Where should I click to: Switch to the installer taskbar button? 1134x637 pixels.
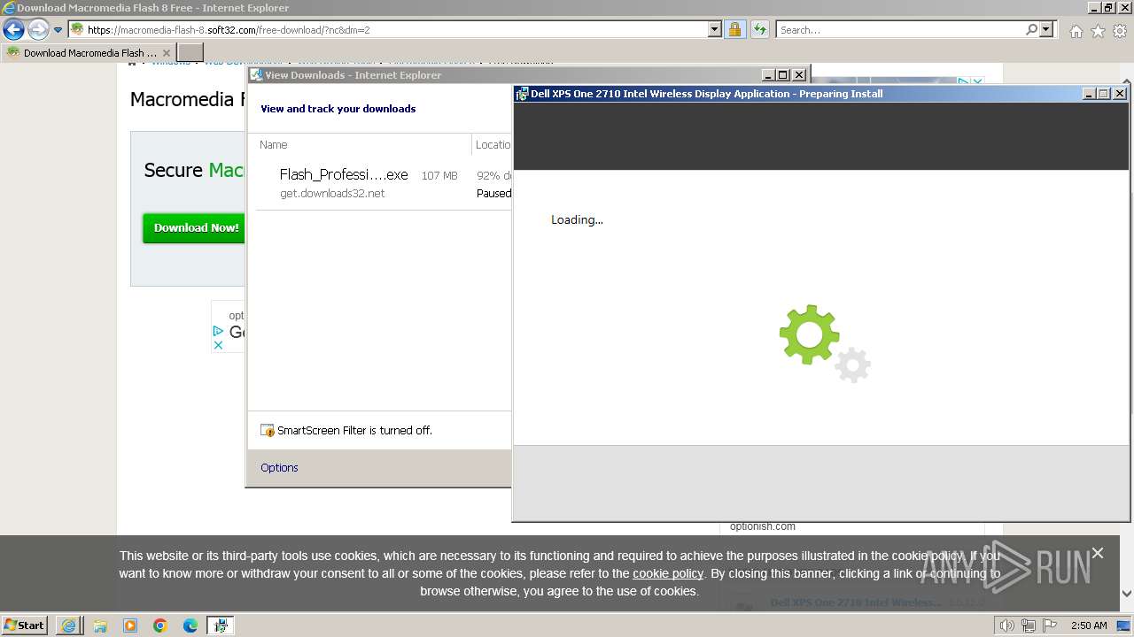(221, 625)
